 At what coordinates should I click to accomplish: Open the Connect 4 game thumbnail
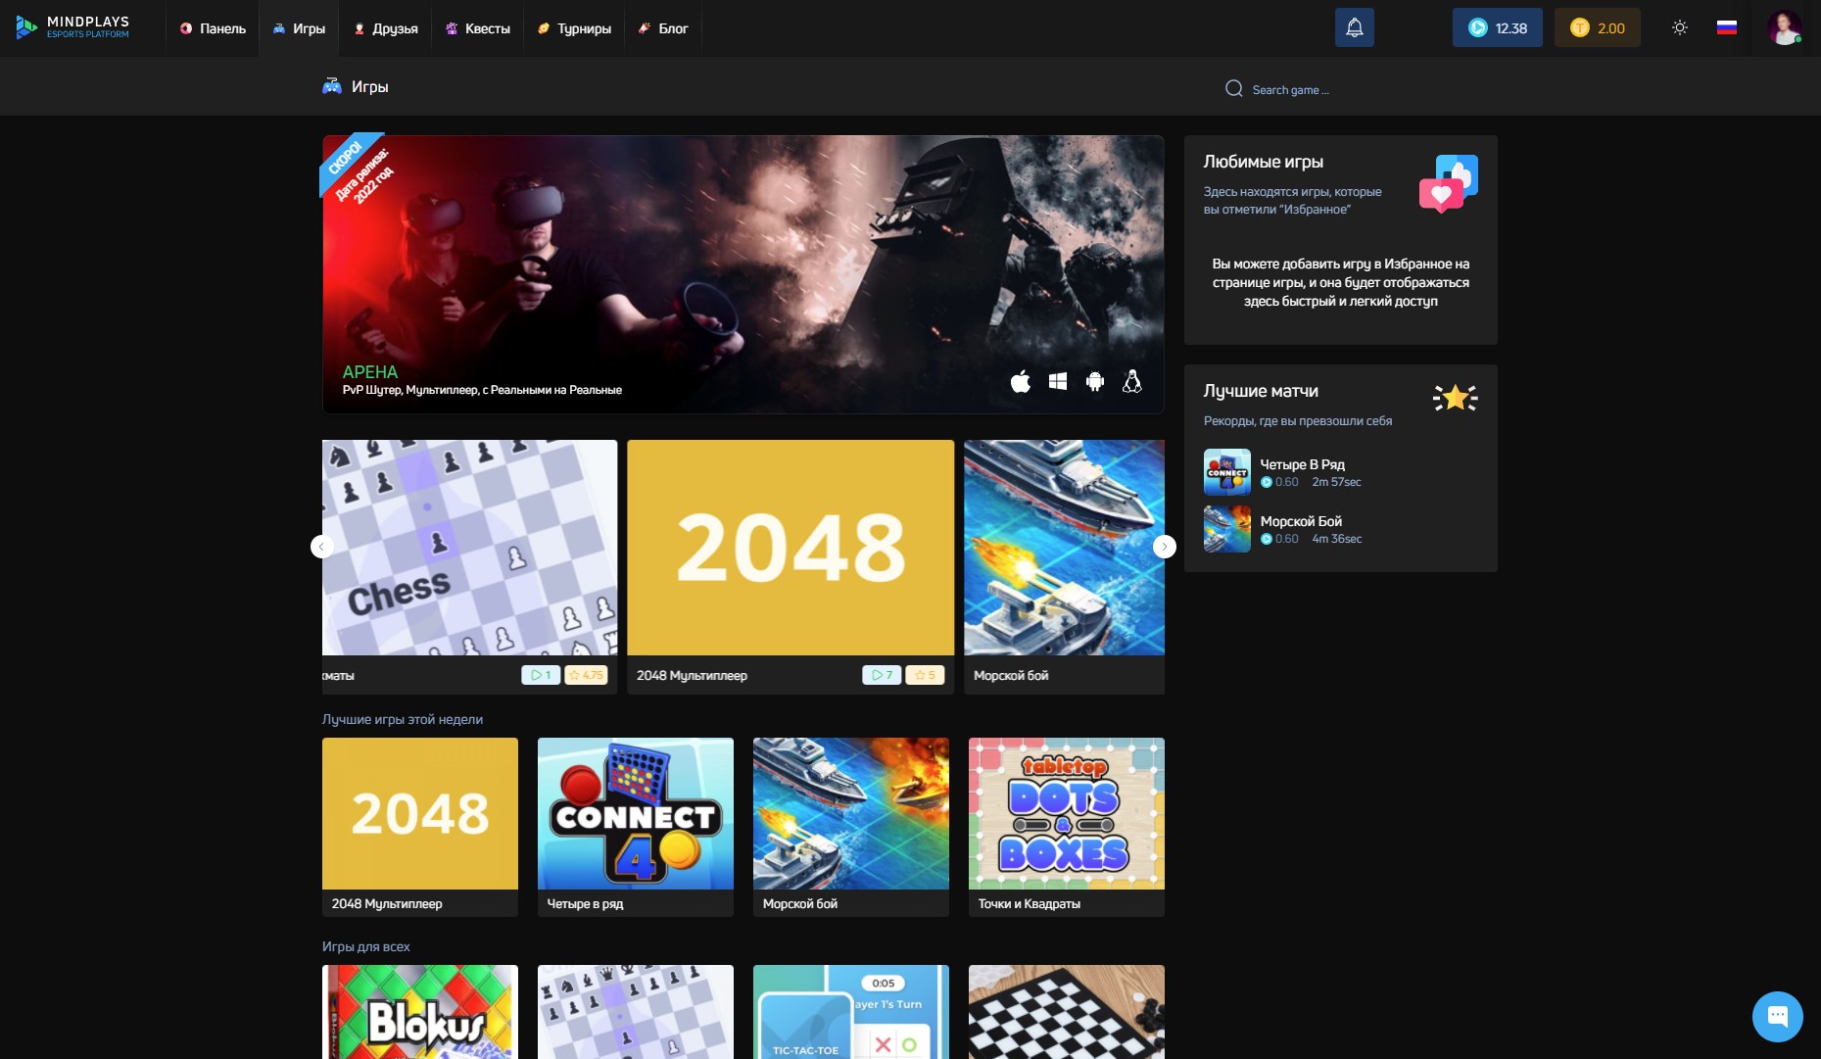tap(635, 814)
